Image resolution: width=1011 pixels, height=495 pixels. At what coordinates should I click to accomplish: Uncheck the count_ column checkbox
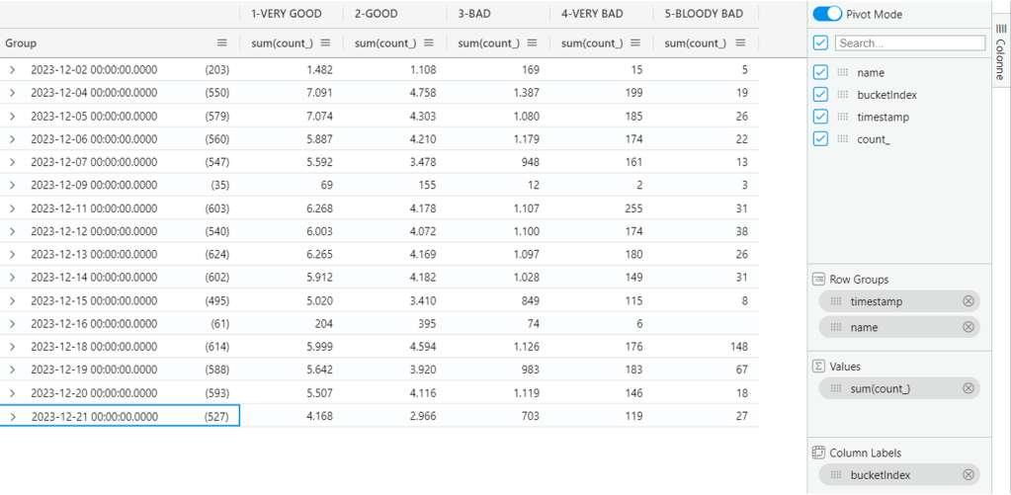coord(819,139)
